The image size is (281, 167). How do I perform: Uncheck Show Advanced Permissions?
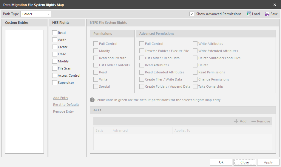pos(192,14)
